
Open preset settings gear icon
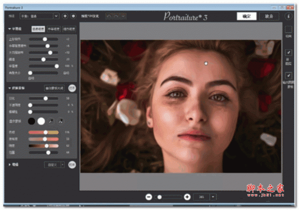73,16
